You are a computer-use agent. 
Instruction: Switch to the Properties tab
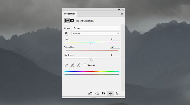click(x=69, y=14)
